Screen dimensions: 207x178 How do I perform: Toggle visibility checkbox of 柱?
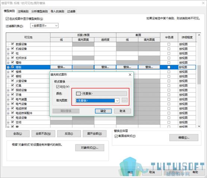point(13,53)
